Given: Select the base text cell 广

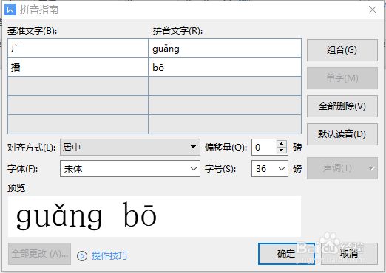Looking at the screenshot, I should click(78, 48).
